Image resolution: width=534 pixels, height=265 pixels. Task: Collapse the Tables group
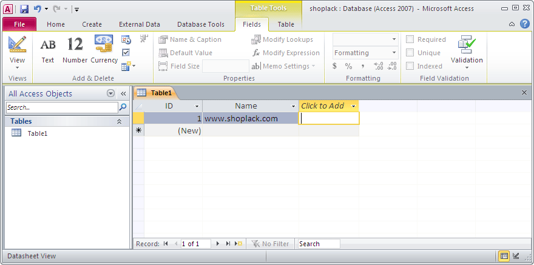point(119,121)
